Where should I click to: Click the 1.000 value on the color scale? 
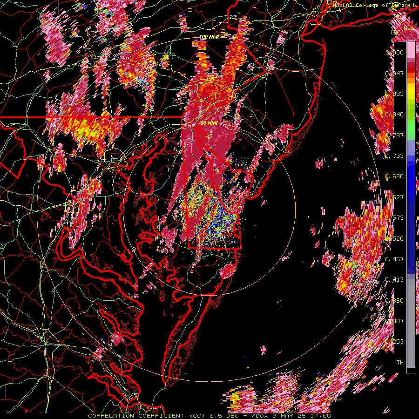394,52
